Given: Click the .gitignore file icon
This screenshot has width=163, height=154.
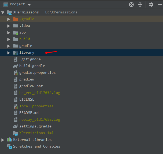Looking at the screenshot, I should click(x=16, y=59).
